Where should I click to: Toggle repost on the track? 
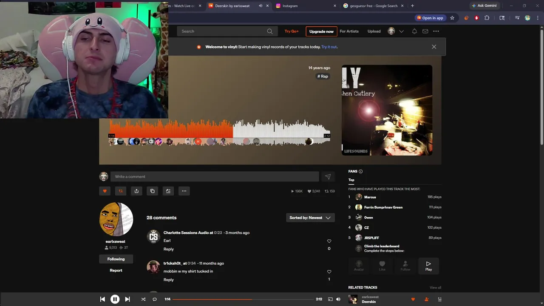(121, 191)
